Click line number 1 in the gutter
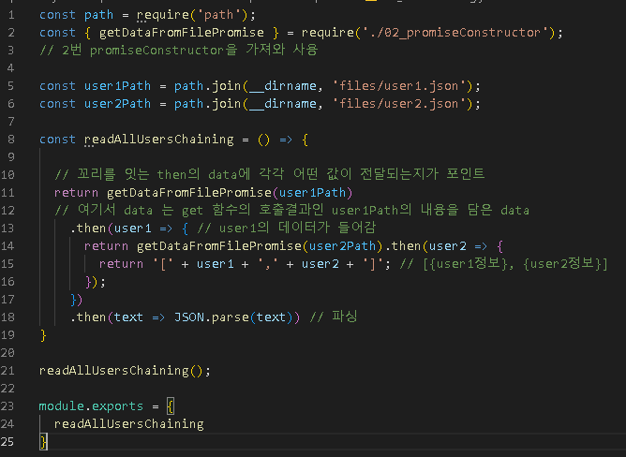626x457 pixels. pos(11,15)
